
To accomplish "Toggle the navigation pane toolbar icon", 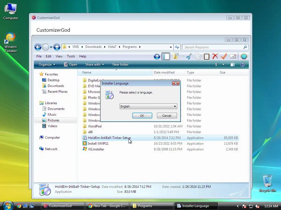I will click(x=166, y=56).
